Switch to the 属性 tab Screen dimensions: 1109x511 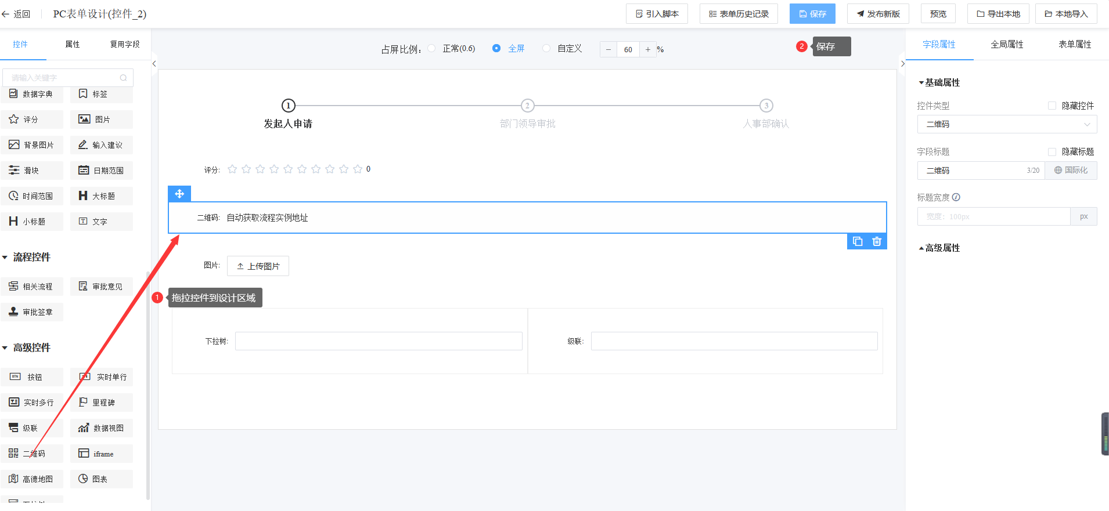tap(73, 44)
